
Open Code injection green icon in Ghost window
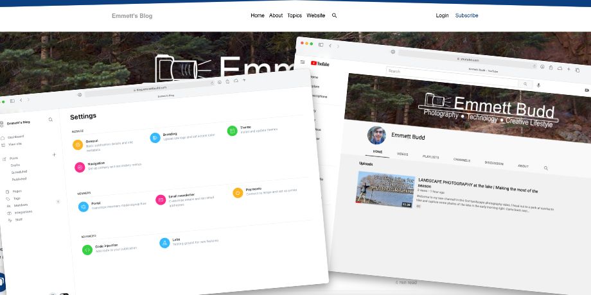pyautogui.click(x=87, y=250)
